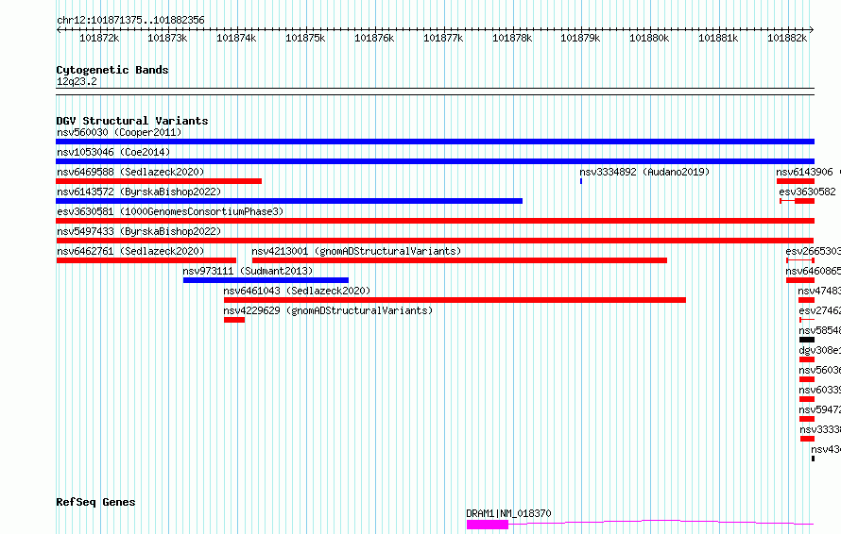Click the 101880k ruler tick label
This screenshot has width=841, height=534.
coord(649,38)
